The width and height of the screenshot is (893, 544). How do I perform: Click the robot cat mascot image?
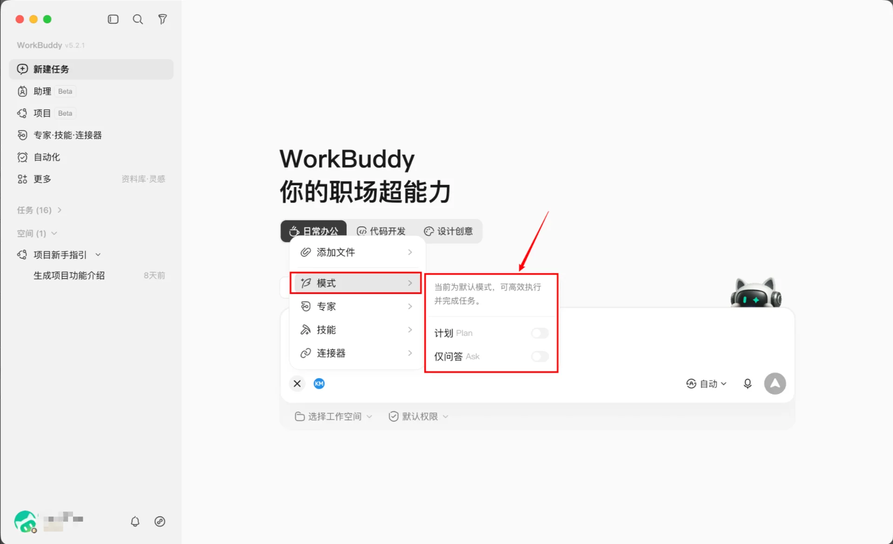pyautogui.click(x=756, y=292)
